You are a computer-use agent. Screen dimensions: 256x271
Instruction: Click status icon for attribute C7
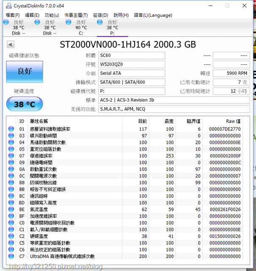coord(11,256)
